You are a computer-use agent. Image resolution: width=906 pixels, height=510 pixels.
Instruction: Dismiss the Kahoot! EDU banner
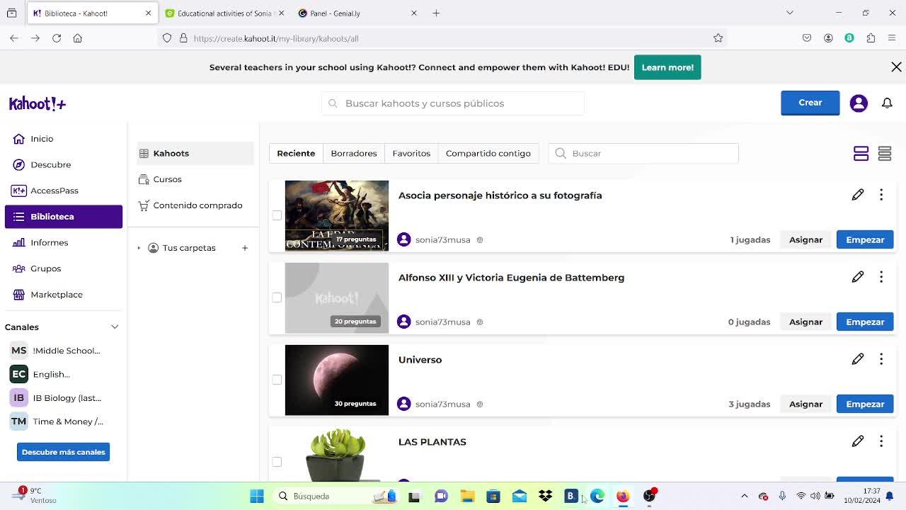coord(896,67)
